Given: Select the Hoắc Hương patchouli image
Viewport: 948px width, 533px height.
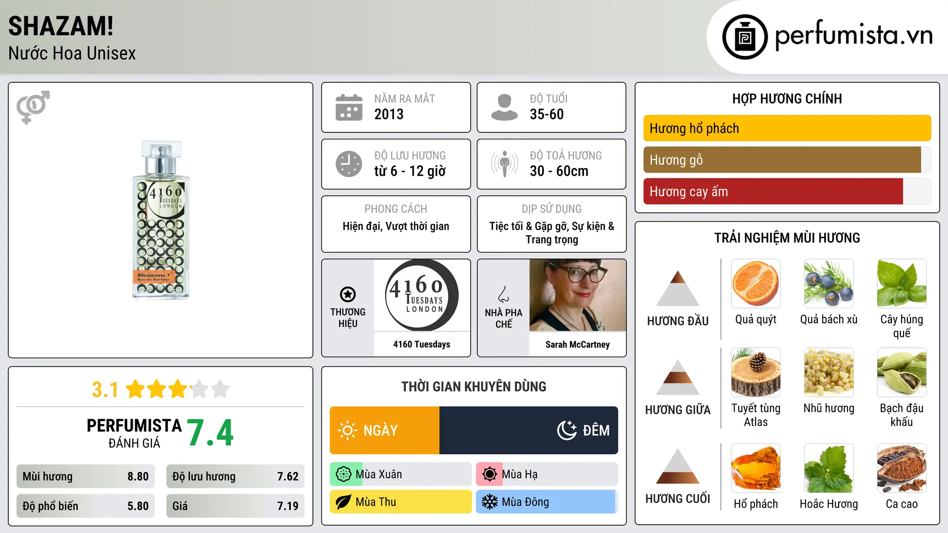Looking at the screenshot, I should coord(829,468).
